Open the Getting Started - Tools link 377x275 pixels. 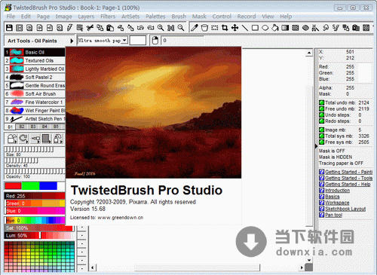coord(348,178)
